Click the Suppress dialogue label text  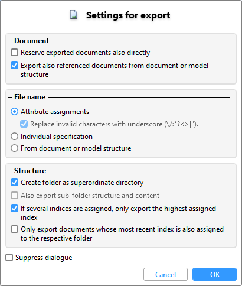[44, 258]
